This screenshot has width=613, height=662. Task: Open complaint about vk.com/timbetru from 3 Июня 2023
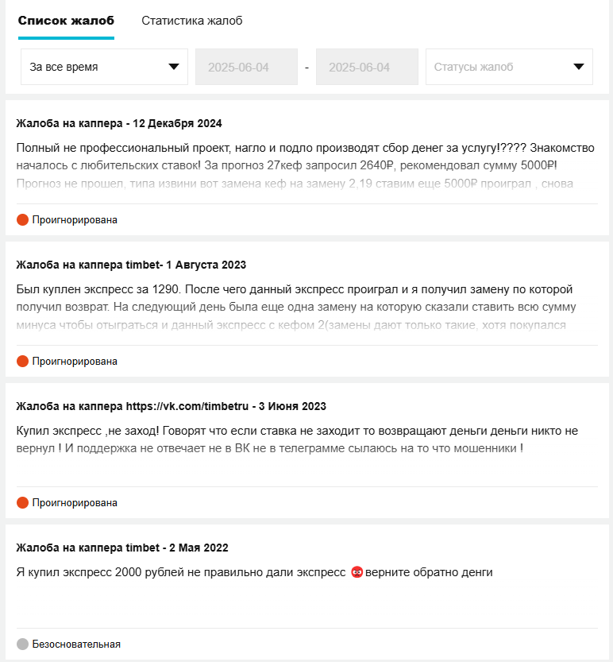[172, 406]
